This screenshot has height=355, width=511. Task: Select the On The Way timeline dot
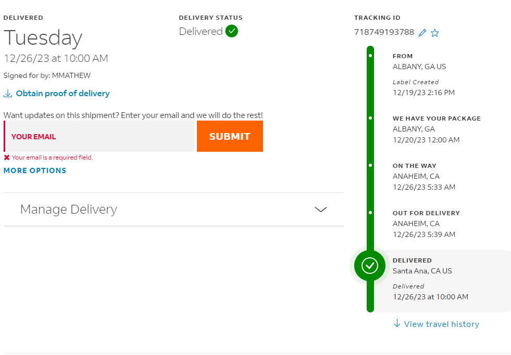(370, 165)
